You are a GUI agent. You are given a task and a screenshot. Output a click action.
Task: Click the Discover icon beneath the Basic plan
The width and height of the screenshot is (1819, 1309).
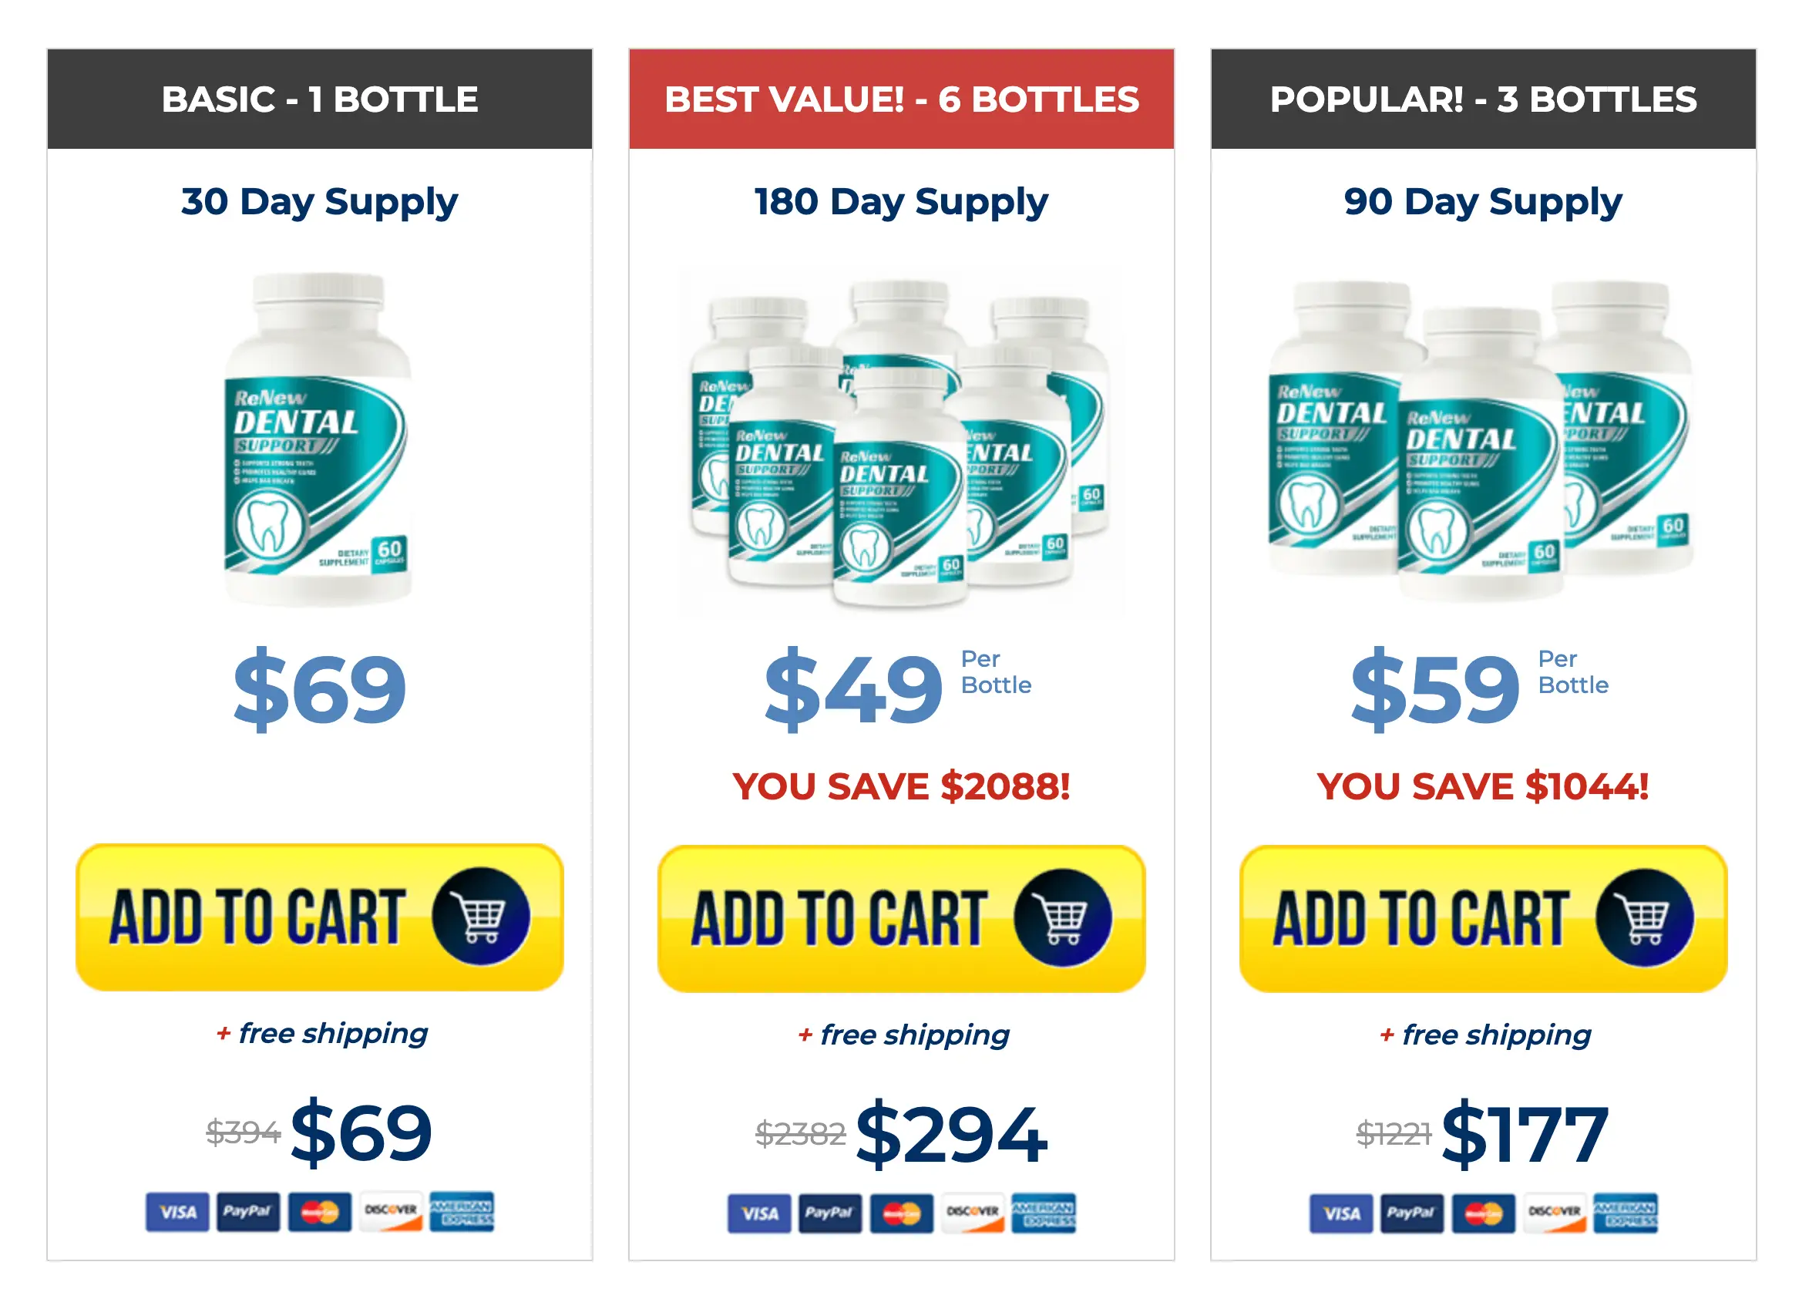391,1212
